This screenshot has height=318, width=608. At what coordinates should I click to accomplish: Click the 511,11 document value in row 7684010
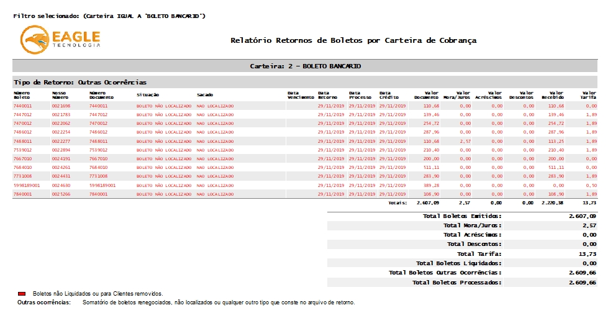tap(431, 168)
